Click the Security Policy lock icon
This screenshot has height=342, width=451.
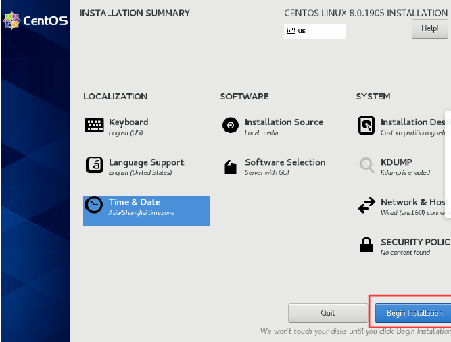pyautogui.click(x=366, y=245)
